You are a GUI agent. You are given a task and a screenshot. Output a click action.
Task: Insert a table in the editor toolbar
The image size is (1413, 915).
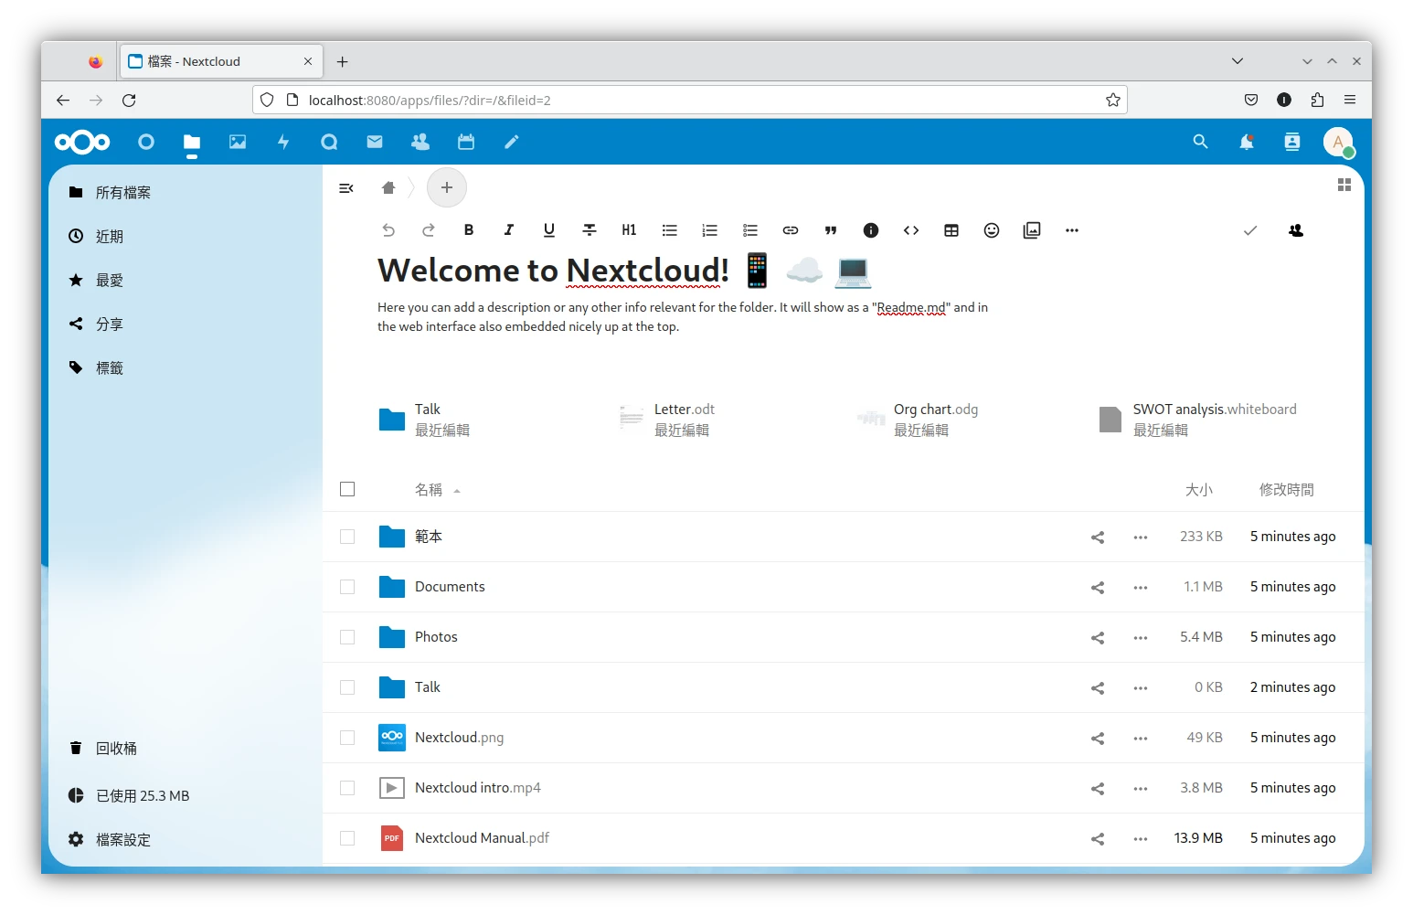click(x=951, y=230)
